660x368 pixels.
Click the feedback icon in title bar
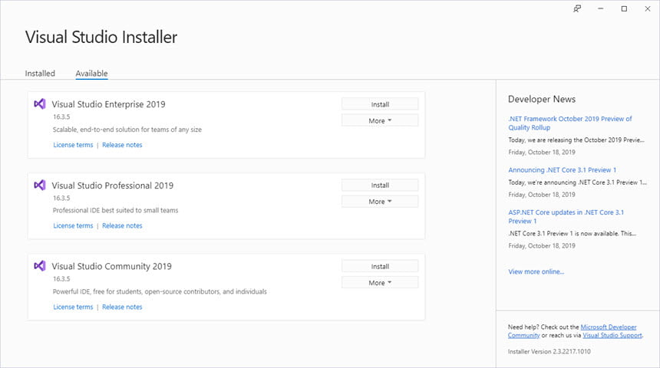577,8
